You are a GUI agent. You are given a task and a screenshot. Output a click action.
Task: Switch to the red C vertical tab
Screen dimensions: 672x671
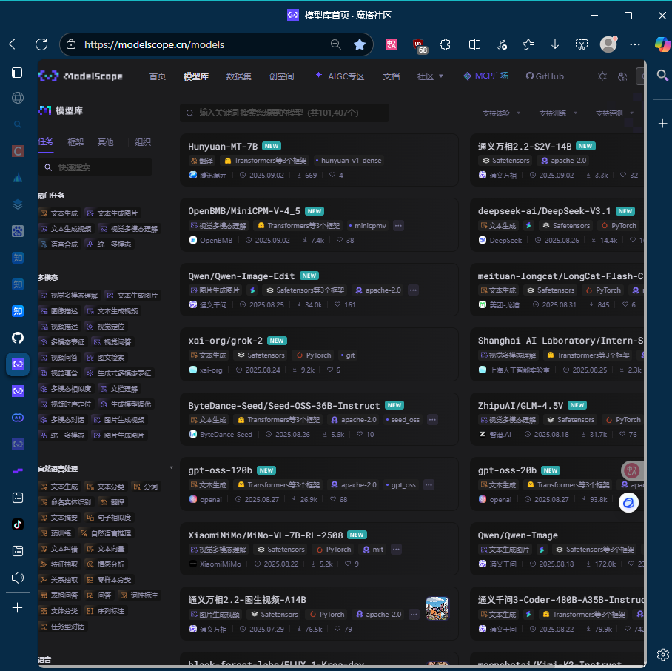pyautogui.click(x=18, y=151)
